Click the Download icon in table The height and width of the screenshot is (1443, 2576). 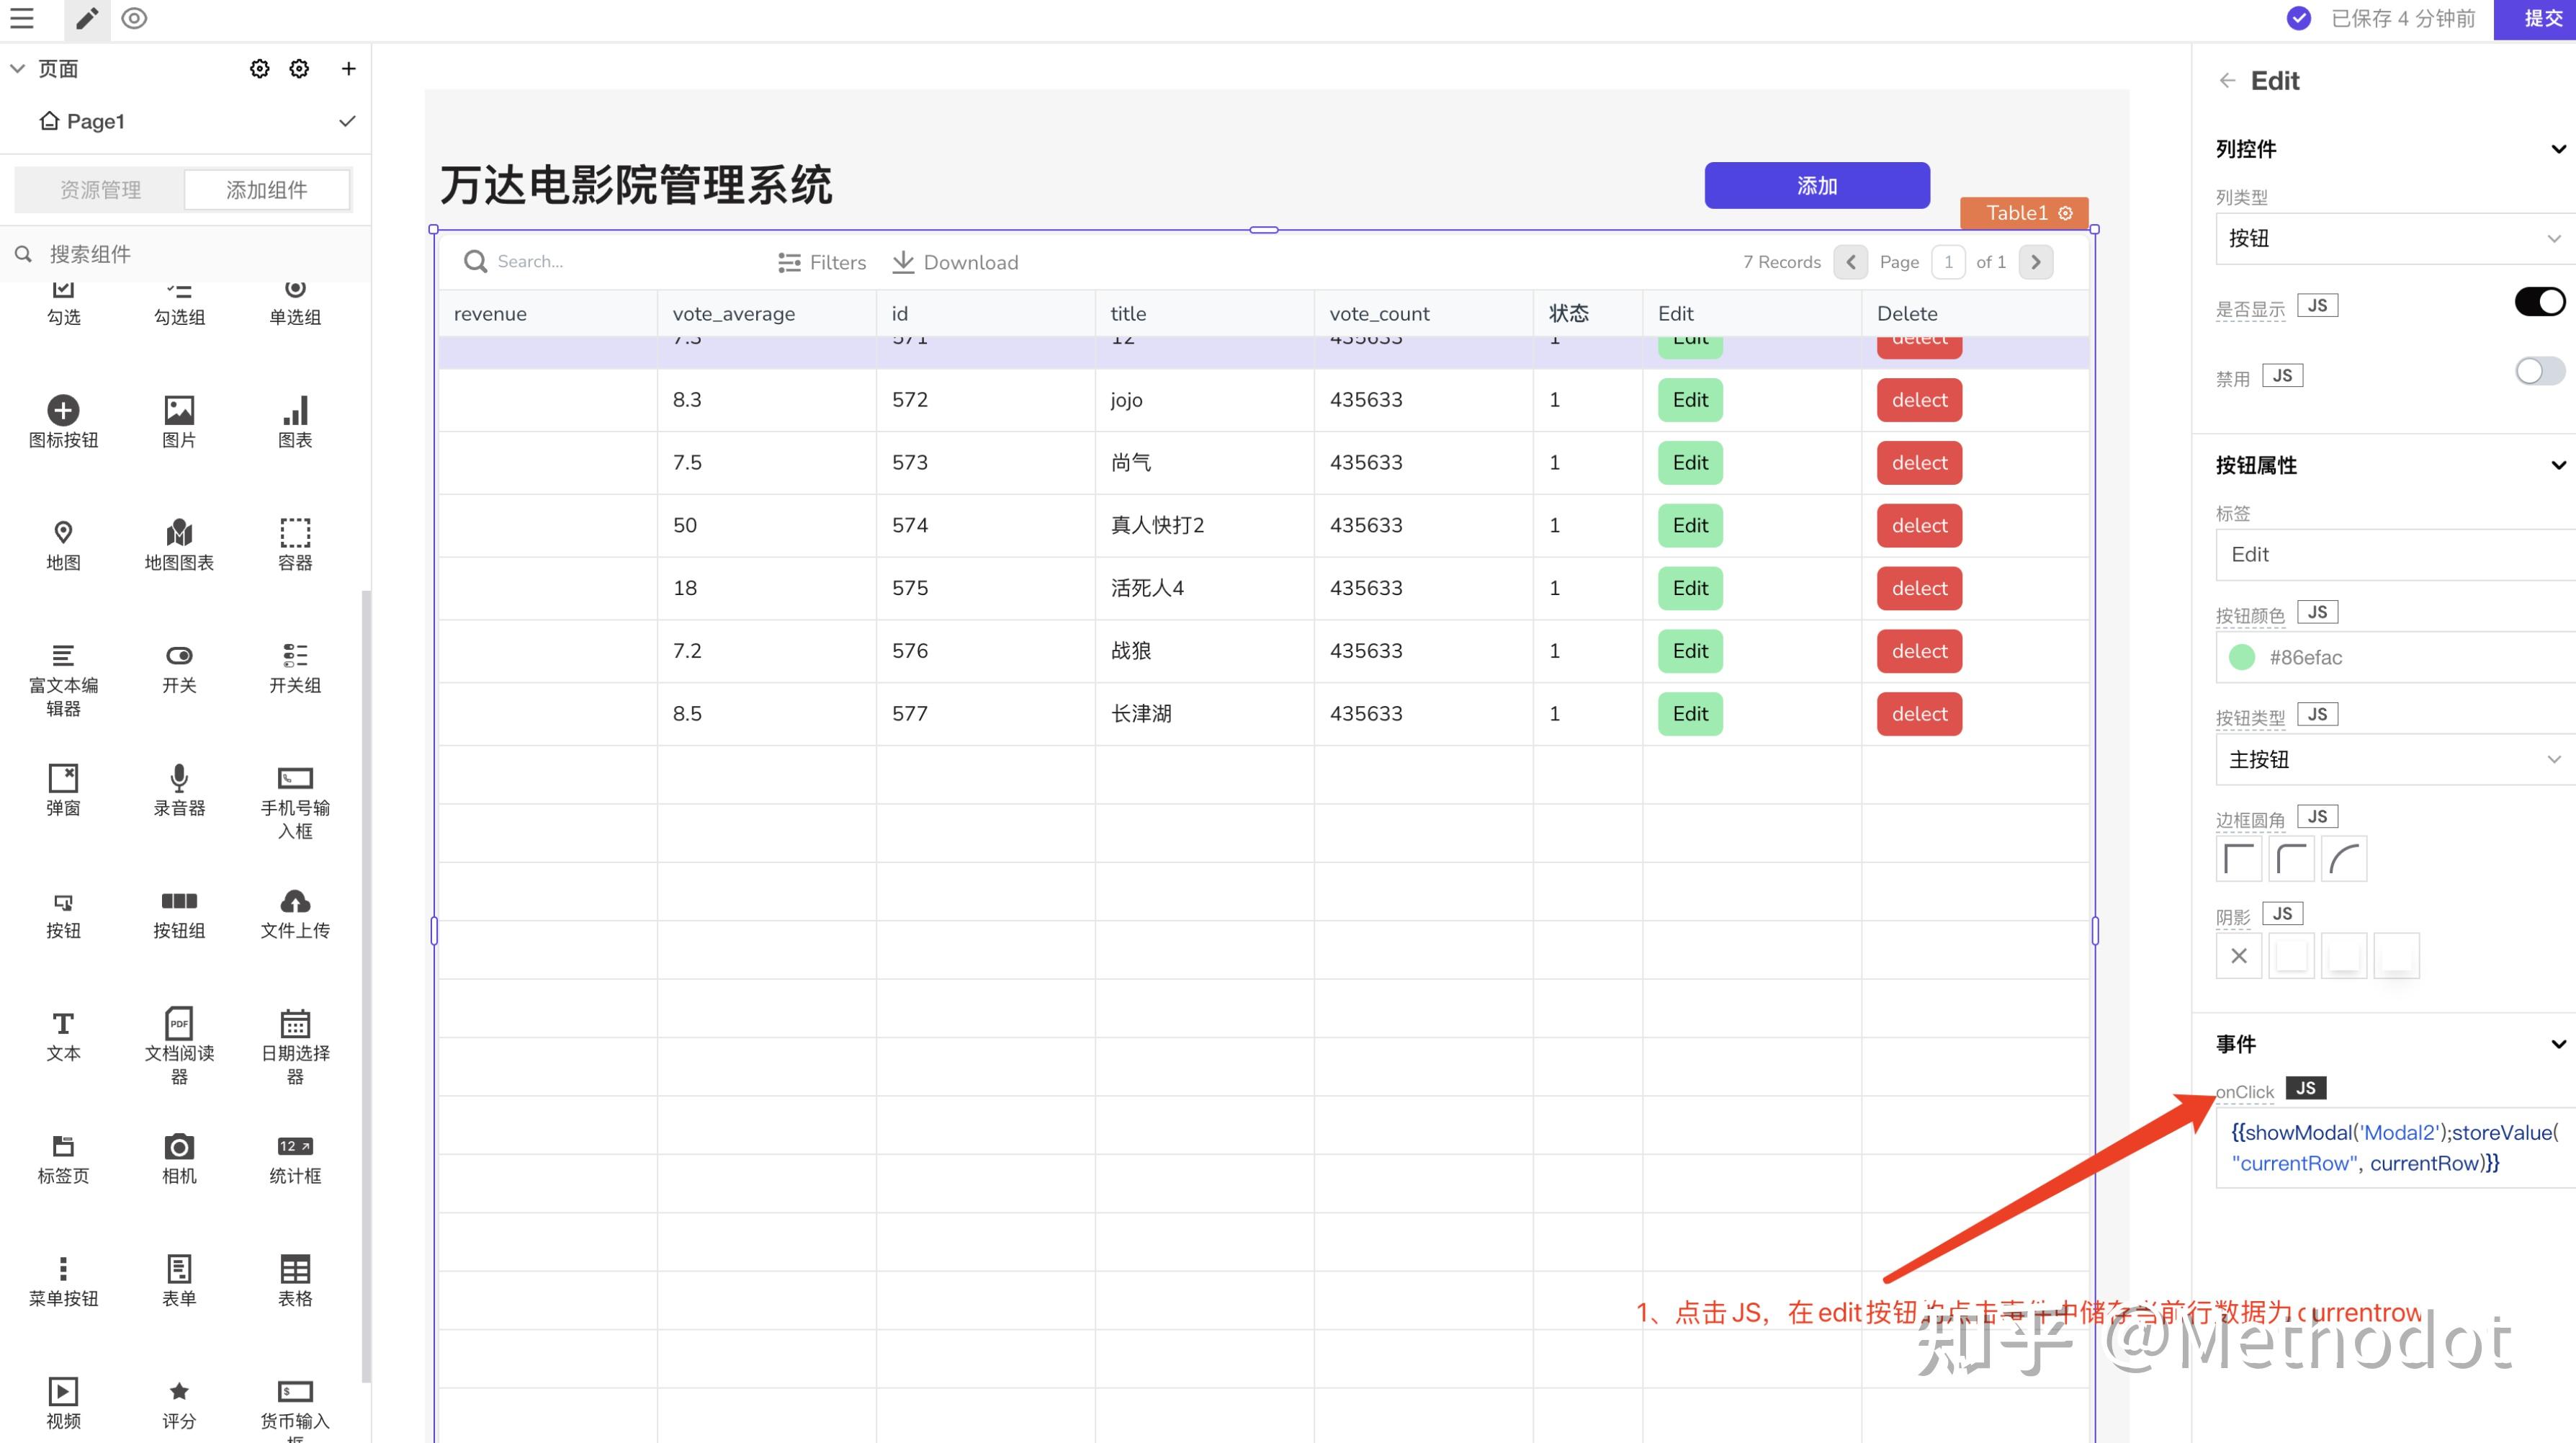[x=903, y=262]
